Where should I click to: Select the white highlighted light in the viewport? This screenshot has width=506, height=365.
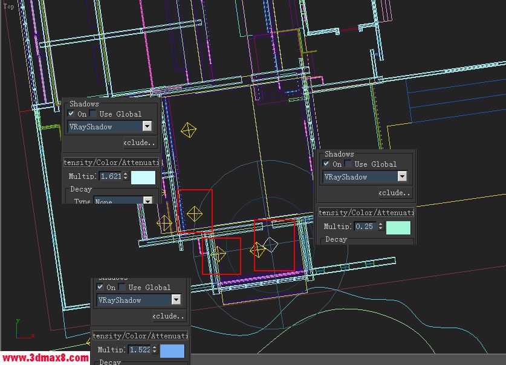coord(270,245)
